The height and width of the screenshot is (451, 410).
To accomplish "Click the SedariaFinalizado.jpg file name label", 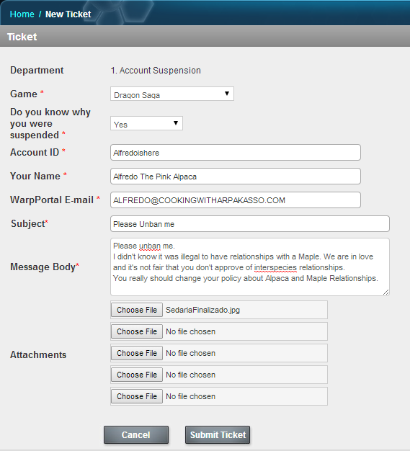I will [x=203, y=310].
